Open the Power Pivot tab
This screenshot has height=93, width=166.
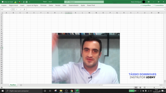[x=91, y=5]
